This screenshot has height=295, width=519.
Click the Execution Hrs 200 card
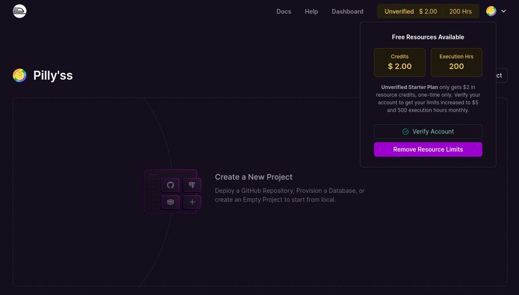[x=456, y=62]
